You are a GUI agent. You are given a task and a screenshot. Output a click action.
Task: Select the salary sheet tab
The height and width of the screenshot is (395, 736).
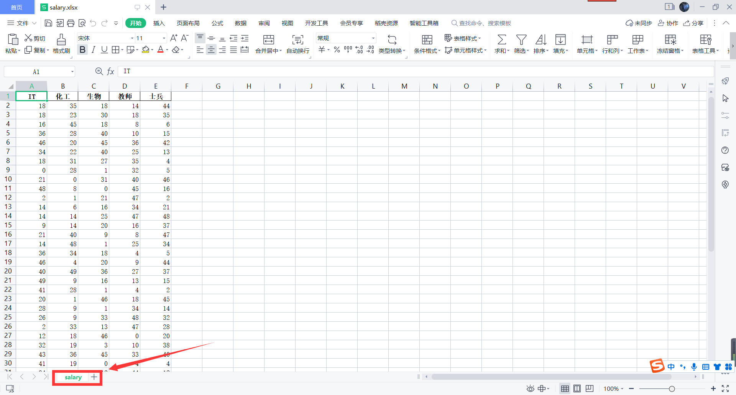pos(73,377)
